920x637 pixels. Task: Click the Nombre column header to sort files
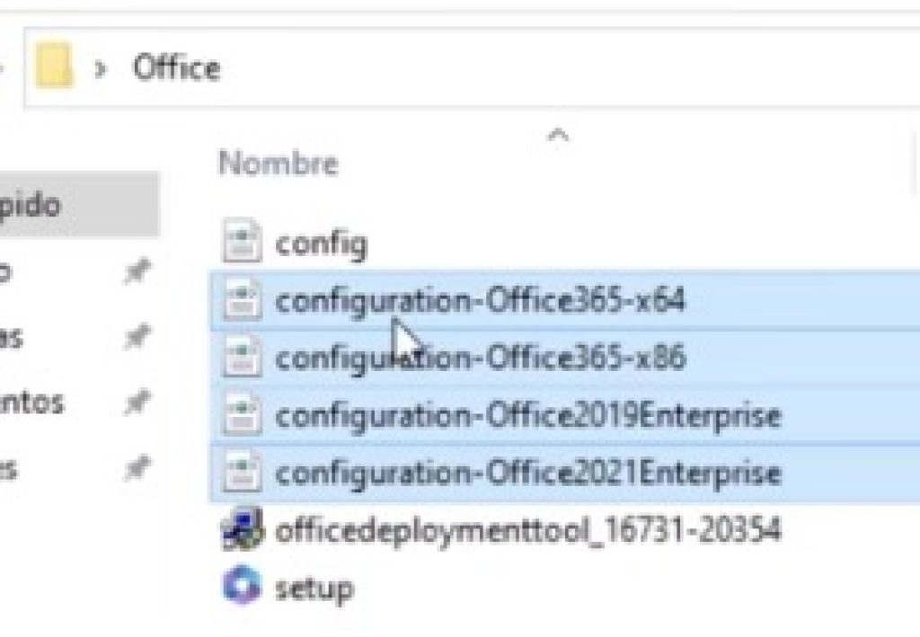pos(279,164)
